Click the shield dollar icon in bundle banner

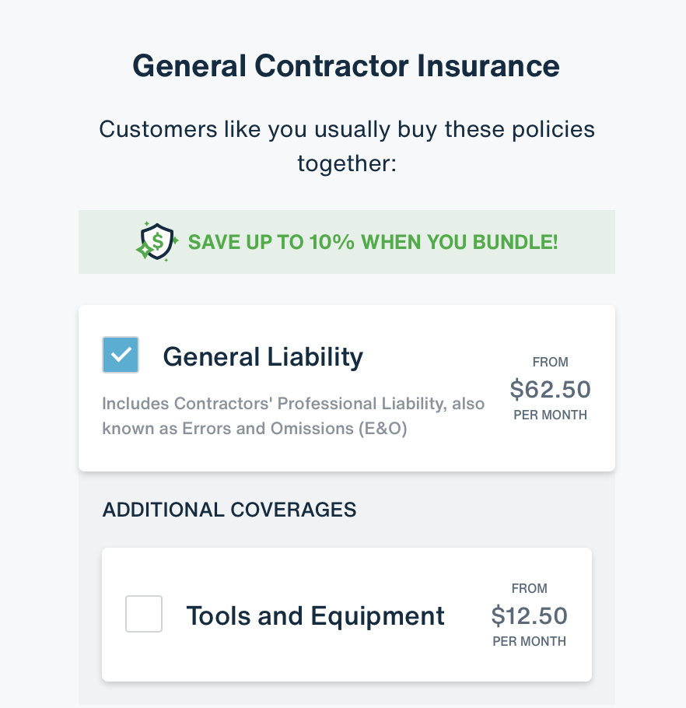156,241
